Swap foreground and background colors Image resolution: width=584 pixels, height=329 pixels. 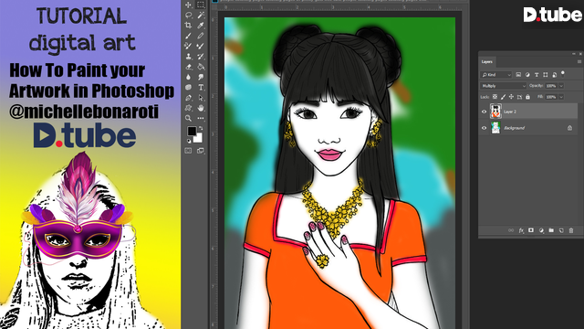tap(201, 128)
